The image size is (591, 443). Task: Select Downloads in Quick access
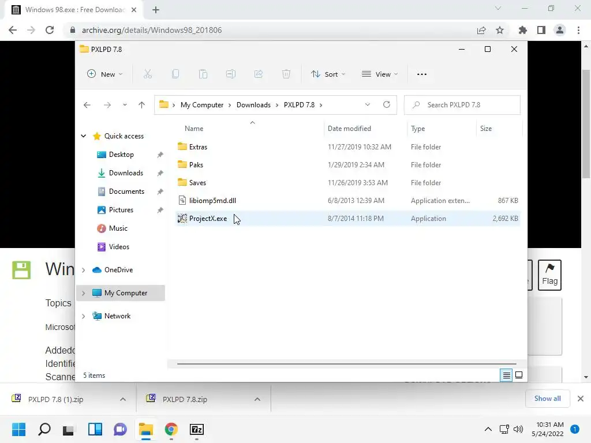(x=126, y=173)
